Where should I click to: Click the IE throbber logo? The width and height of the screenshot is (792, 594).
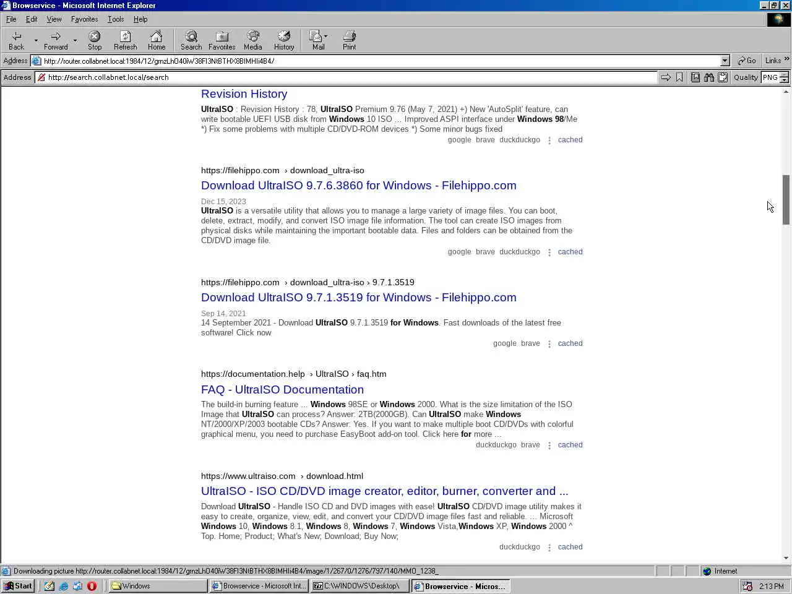pyautogui.click(x=779, y=19)
